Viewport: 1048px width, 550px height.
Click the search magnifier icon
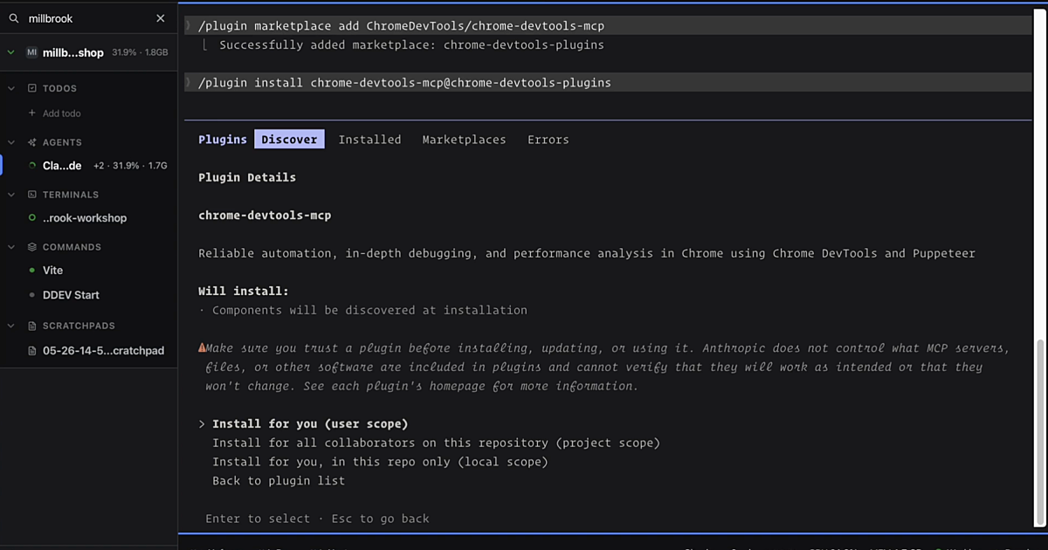14,18
